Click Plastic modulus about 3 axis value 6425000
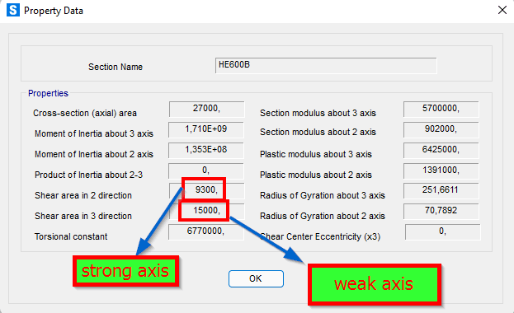 441,150
